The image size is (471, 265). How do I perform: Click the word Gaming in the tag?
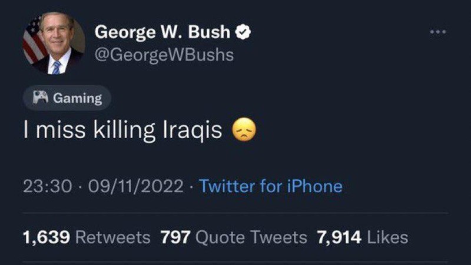pyautogui.click(x=78, y=98)
